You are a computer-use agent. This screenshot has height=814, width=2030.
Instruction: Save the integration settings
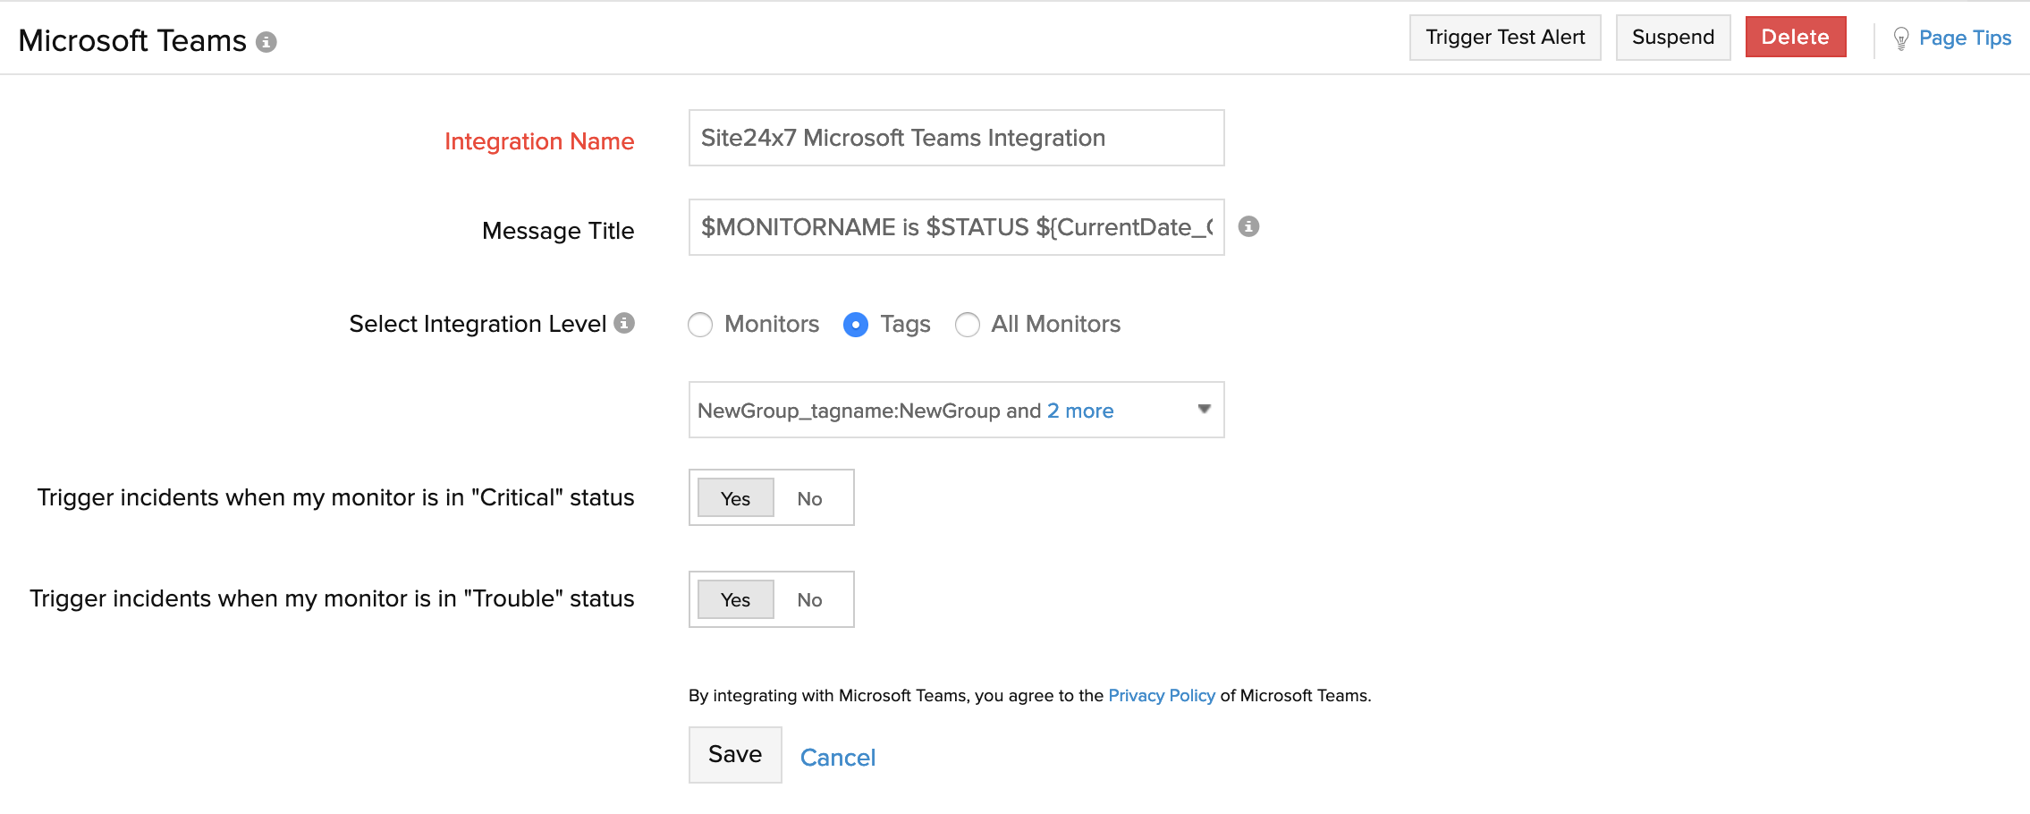click(x=735, y=755)
